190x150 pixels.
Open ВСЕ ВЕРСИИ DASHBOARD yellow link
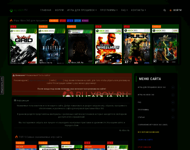[148, 132]
